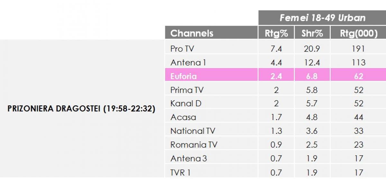
Task: Click the Antena 3 channel name
Action: pos(188,159)
